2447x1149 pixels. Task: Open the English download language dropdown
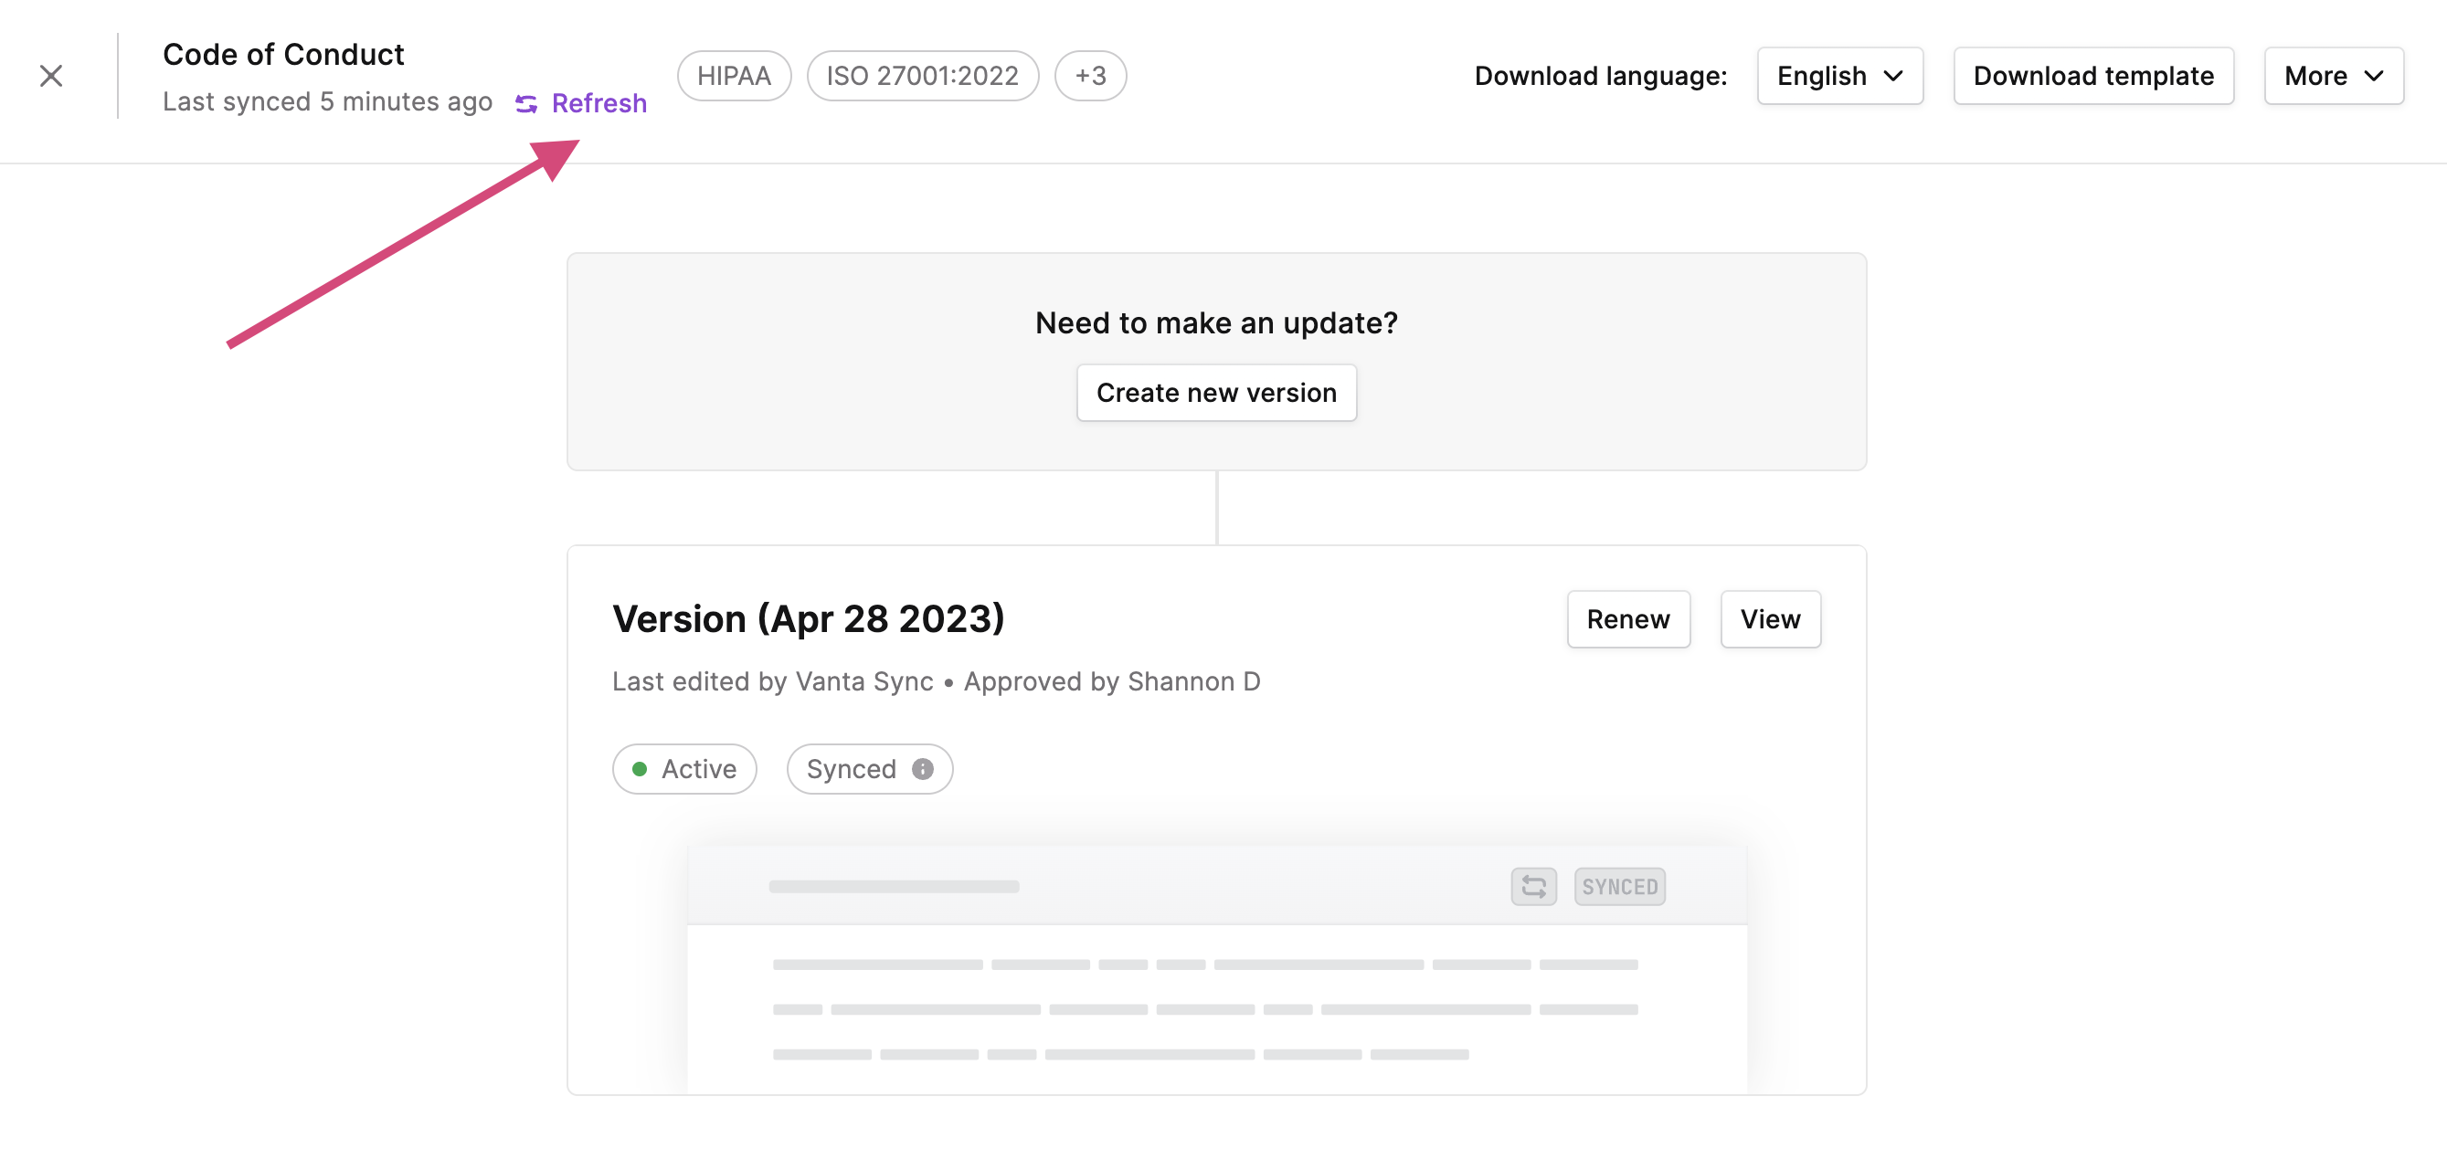click(x=1839, y=75)
